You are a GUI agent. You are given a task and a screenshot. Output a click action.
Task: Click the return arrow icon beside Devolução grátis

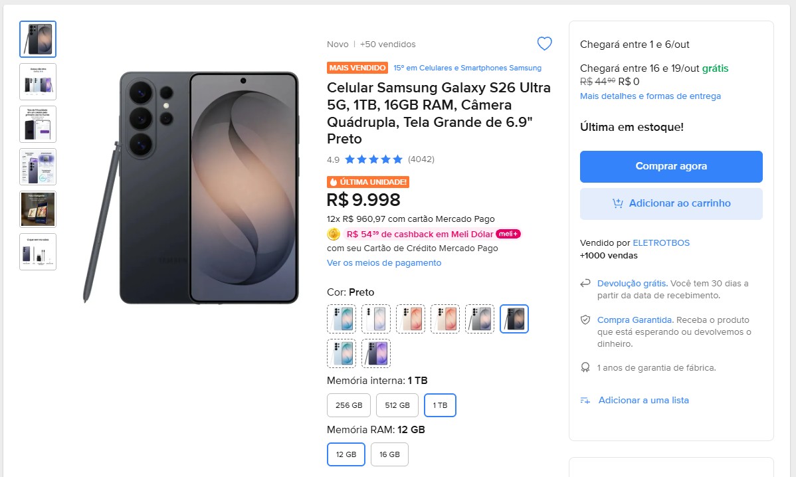click(585, 283)
